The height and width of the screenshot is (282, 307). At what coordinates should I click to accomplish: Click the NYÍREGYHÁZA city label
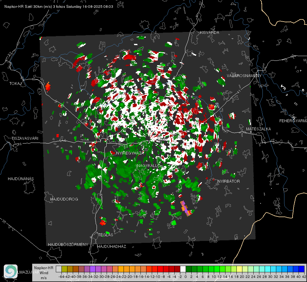pos(130,153)
